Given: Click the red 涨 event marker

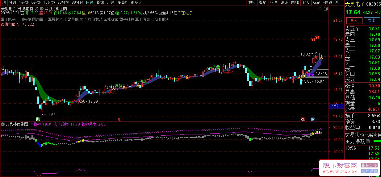Looking at the screenshot, I should [x=303, y=119].
